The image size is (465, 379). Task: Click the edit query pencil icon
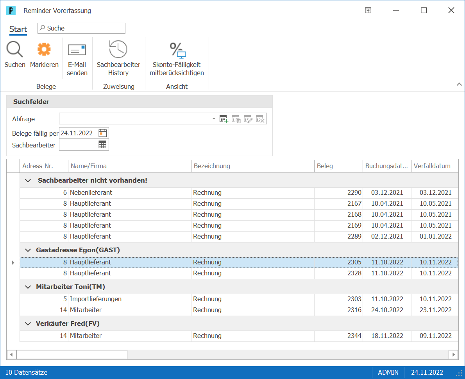click(x=248, y=119)
